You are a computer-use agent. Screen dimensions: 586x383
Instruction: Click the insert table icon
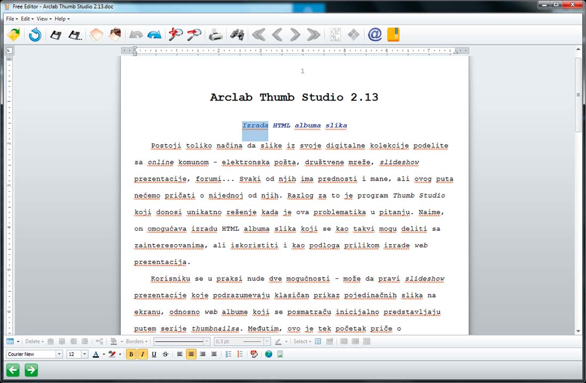[10, 341]
